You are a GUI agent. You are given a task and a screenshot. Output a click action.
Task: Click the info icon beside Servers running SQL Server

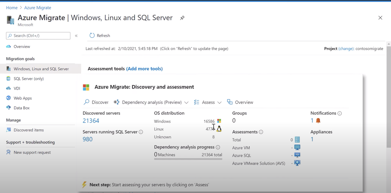[141, 132]
